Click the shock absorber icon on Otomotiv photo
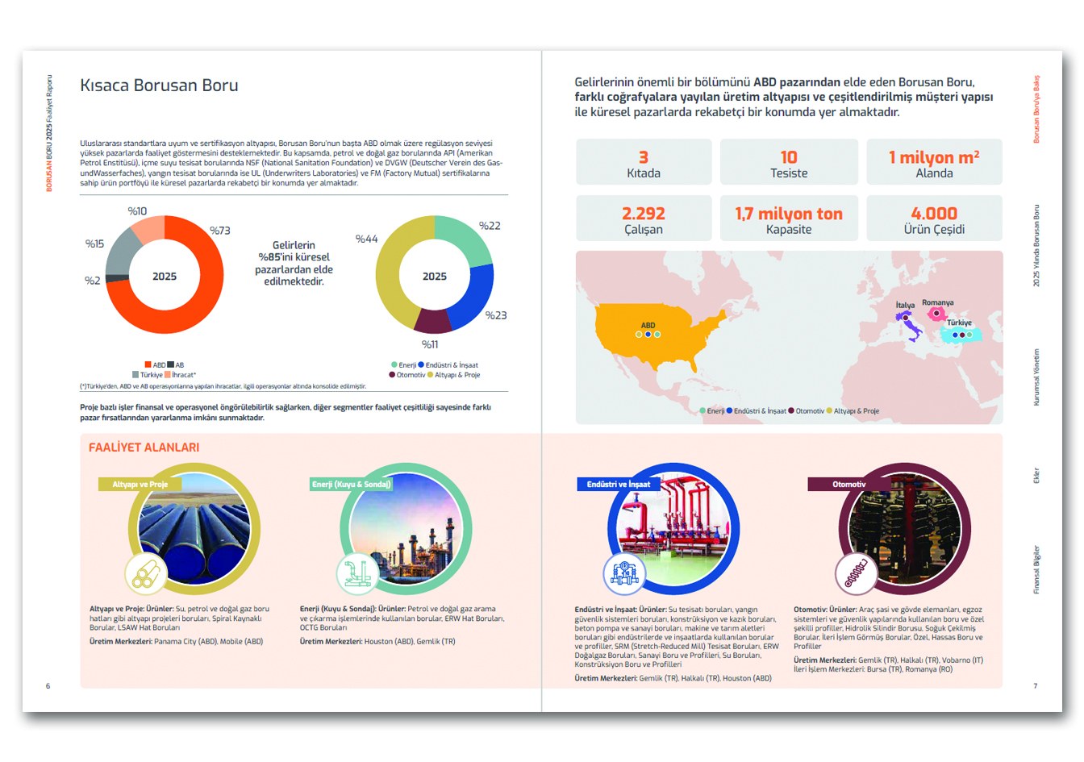Image resolution: width=1084 pixels, height=762 pixels. [857, 574]
